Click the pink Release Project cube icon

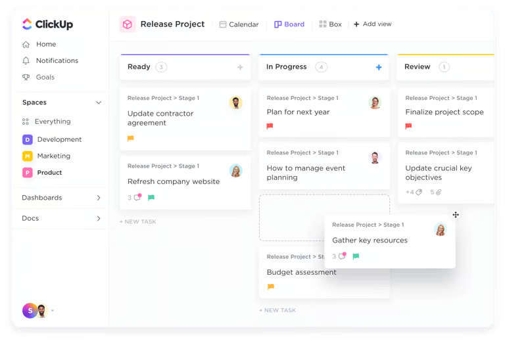[x=127, y=24]
